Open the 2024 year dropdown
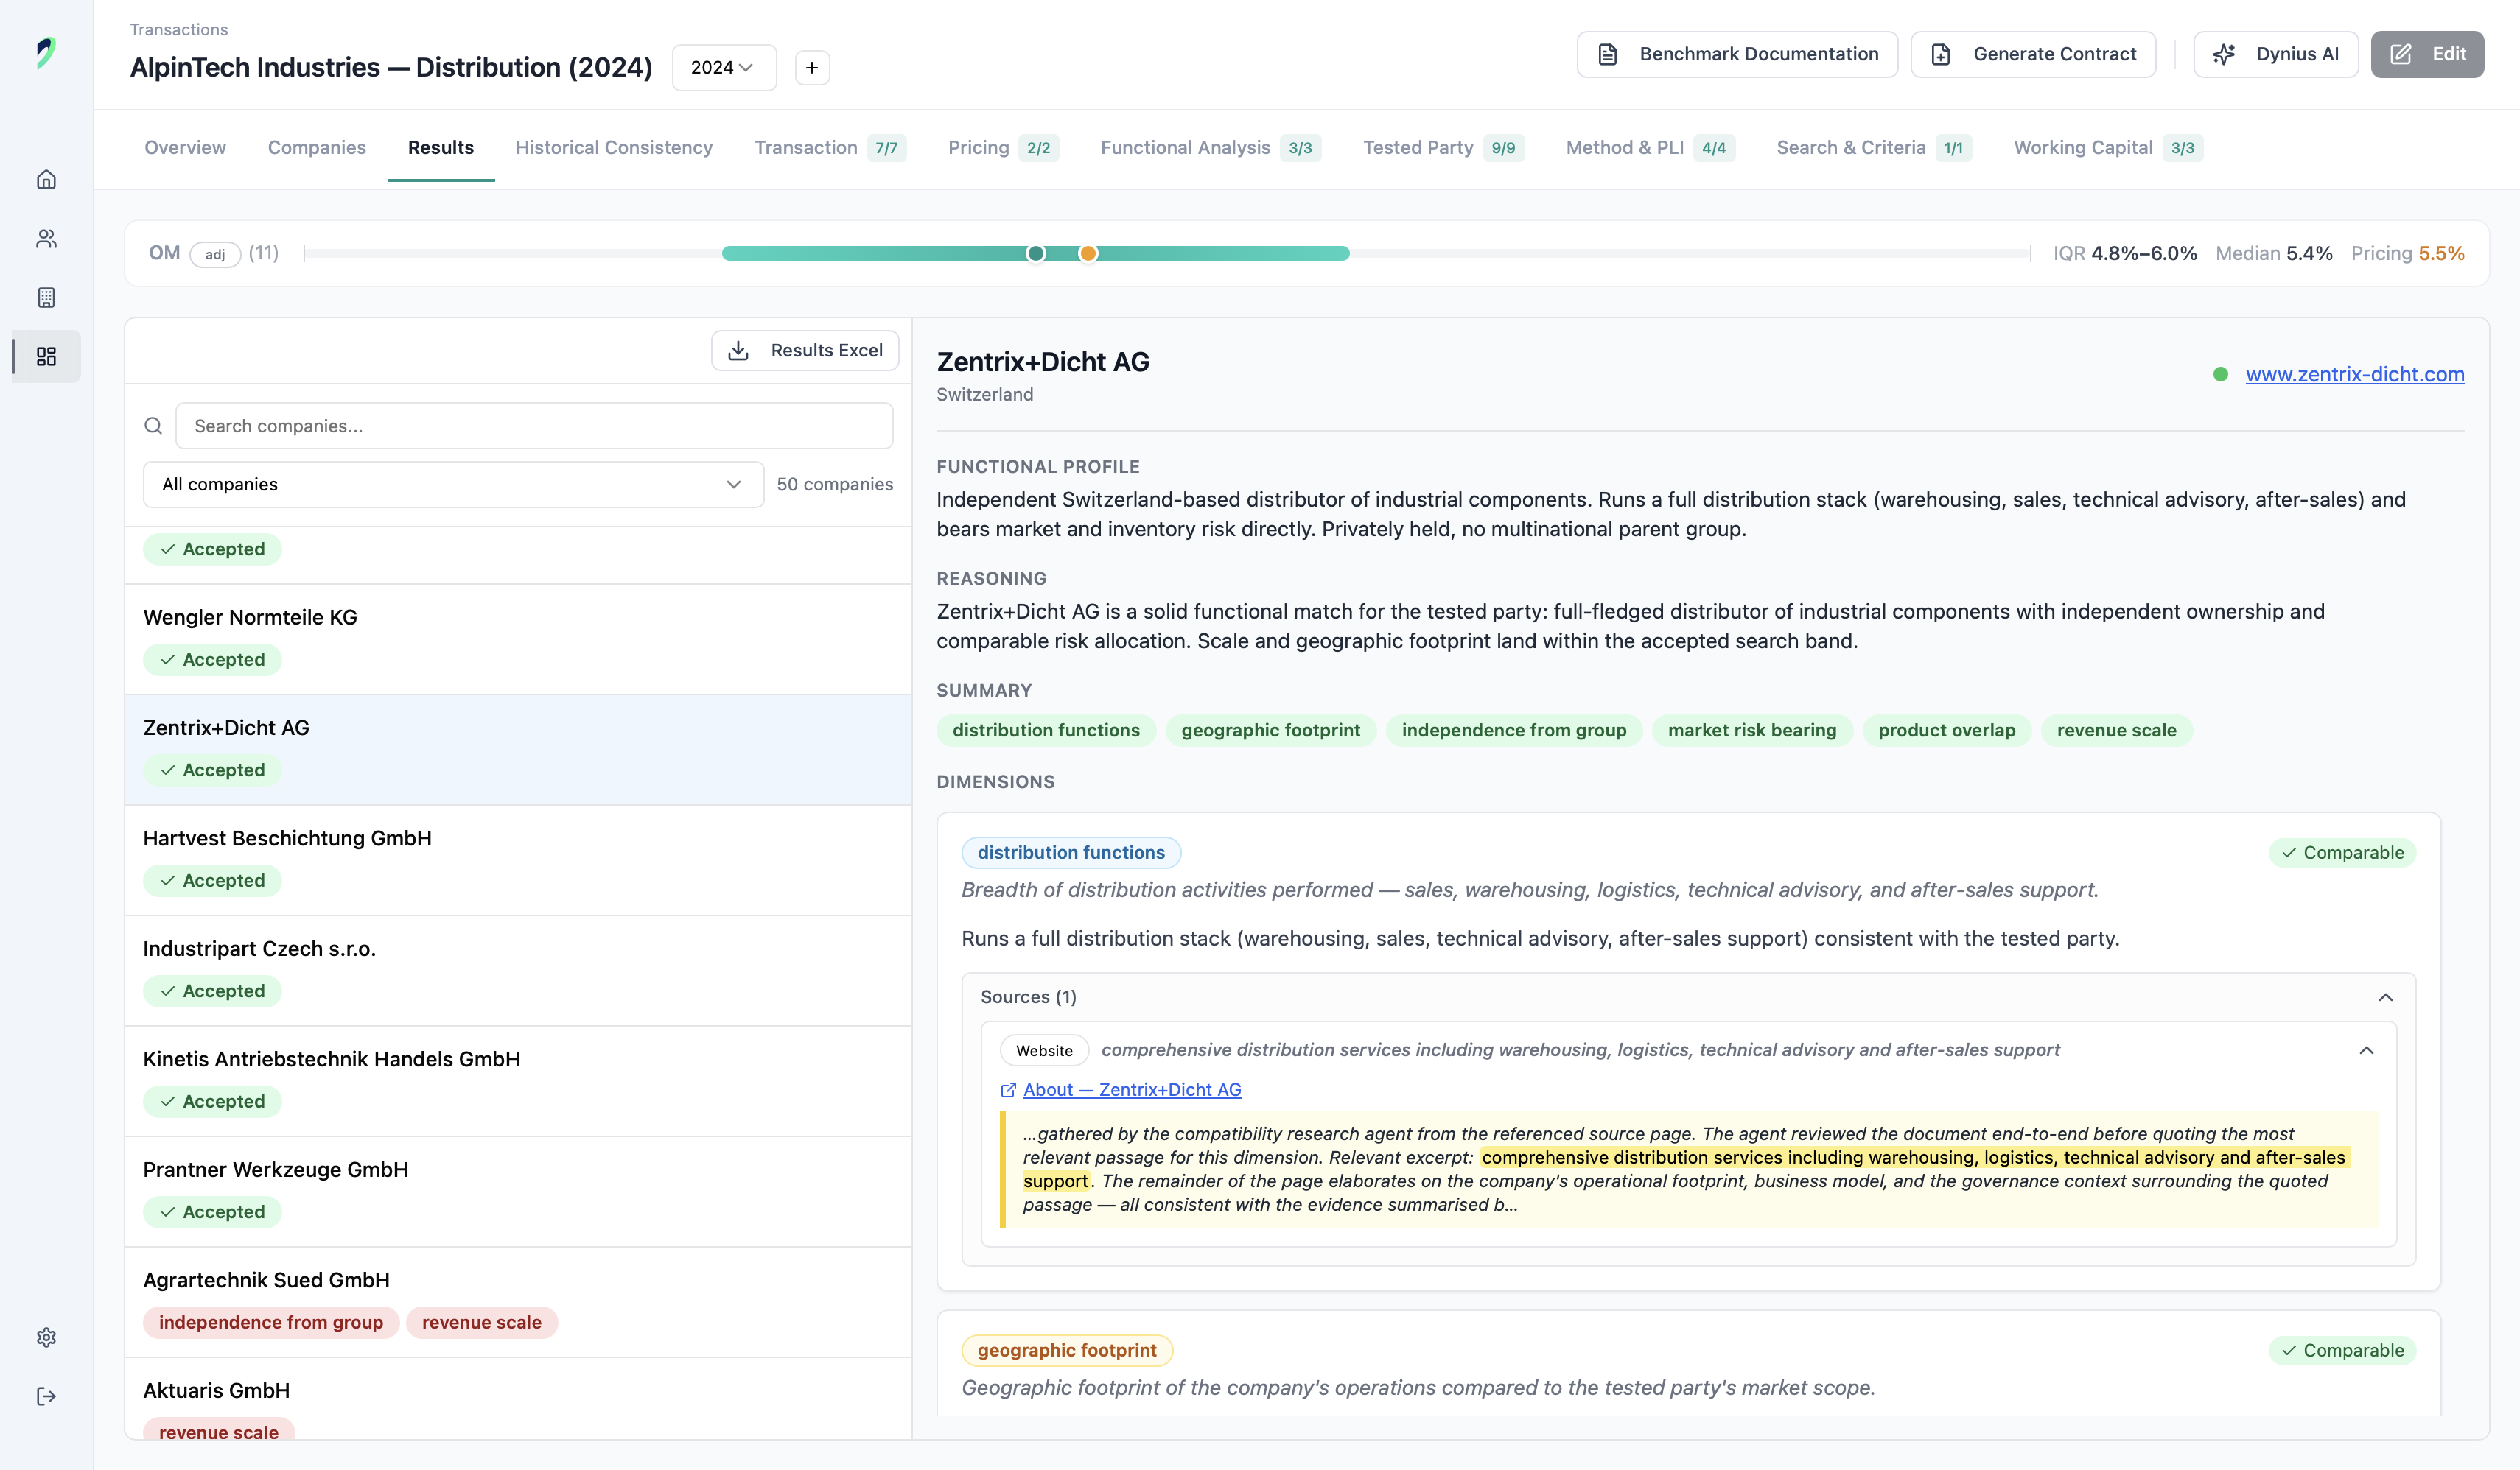Image resolution: width=2520 pixels, height=1470 pixels. [724, 68]
